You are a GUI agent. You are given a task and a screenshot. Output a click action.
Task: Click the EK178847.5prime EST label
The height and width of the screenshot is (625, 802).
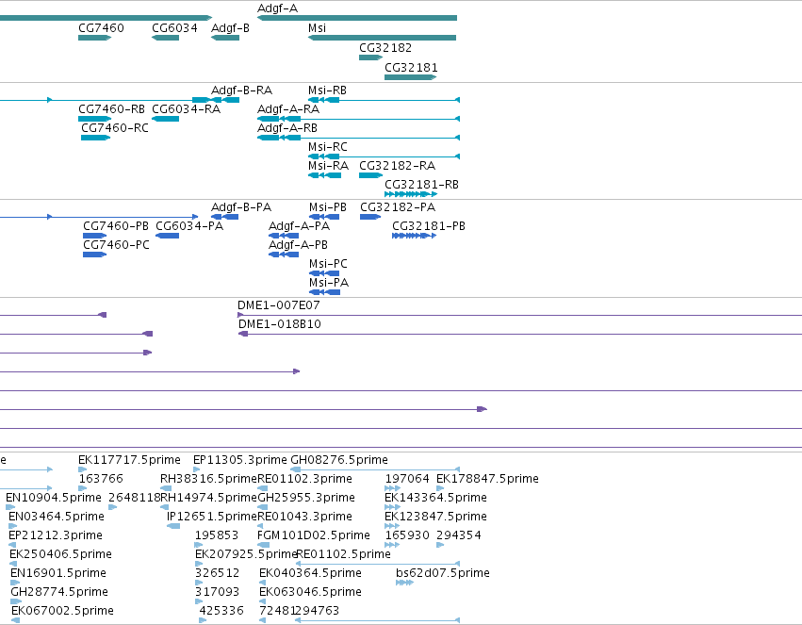click(x=487, y=479)
